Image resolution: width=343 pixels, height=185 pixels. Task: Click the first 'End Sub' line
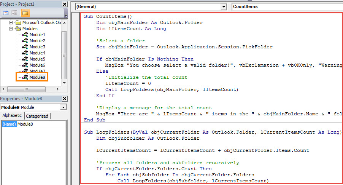[x=95, y=120]
